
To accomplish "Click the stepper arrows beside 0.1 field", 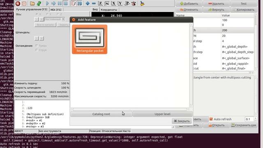I will (x=255, y=119).
